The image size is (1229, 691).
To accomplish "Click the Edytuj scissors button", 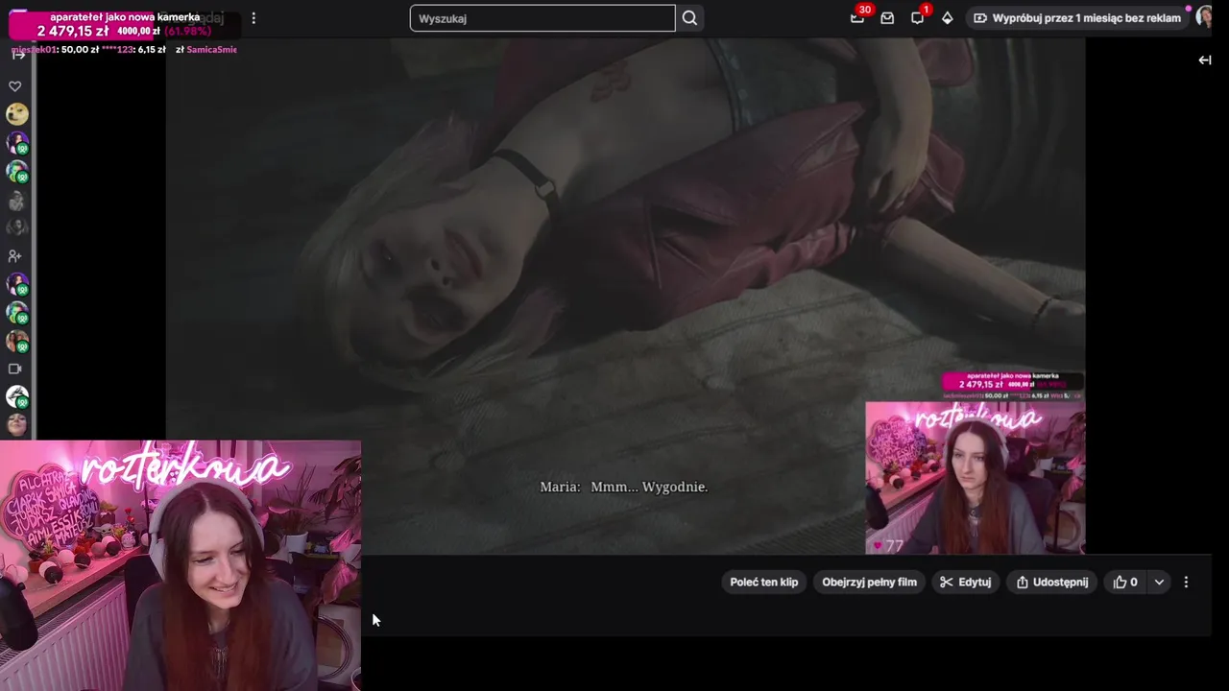I will [965, 582].
